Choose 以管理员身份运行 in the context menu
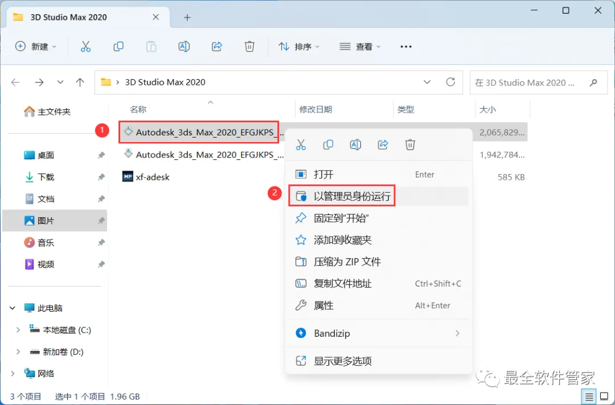Image resolution: width=615 pixels, height=405 pixels. tap(378, 196)
